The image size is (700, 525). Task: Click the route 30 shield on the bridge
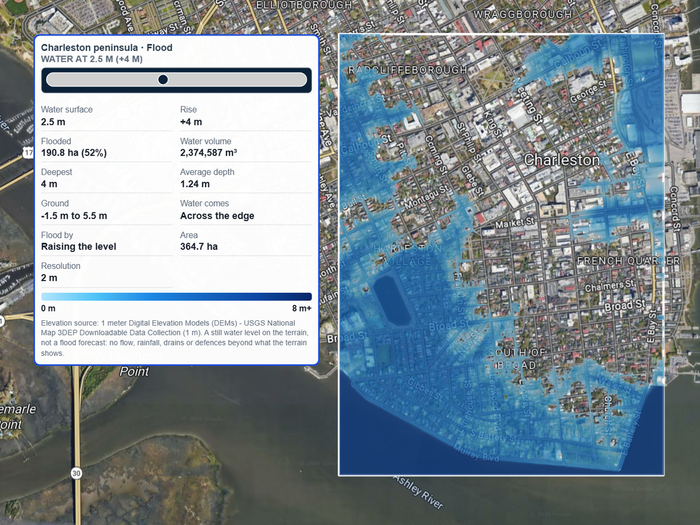point(76,474)
